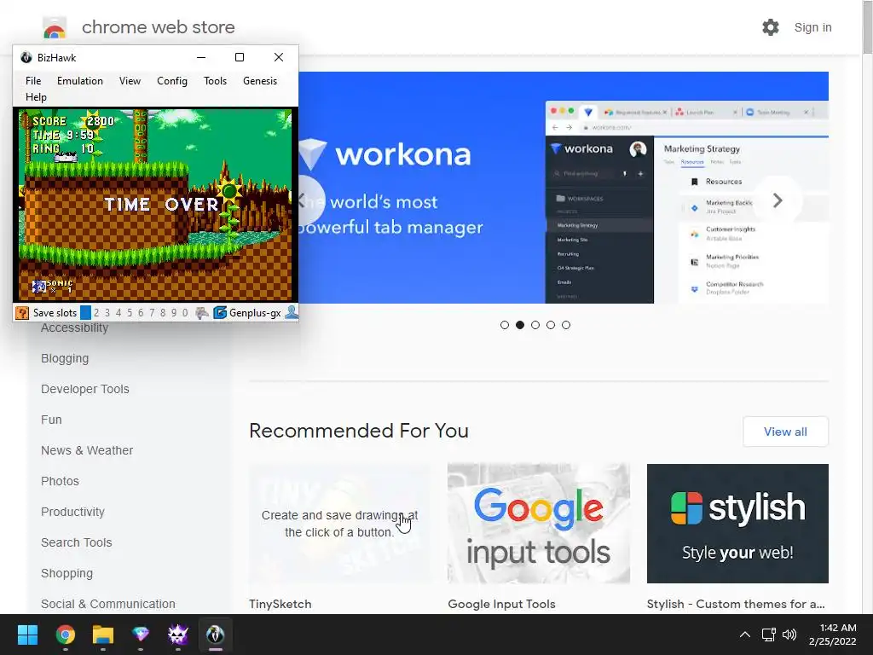Viewport: 873px width, 655px height.
Task: Open the View menu in BizHawk
Action: click(x=130, y=81)
